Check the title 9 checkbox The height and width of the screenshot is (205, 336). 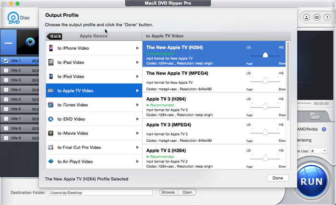pos(6,138)
